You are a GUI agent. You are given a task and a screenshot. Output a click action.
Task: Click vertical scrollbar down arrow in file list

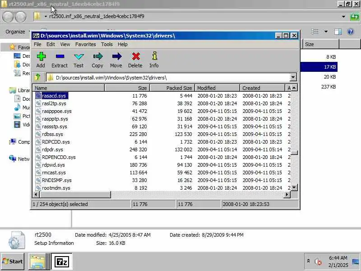click(x=294, y=187)
